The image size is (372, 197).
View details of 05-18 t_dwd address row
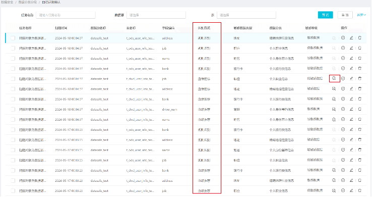[x=334, y=88]
